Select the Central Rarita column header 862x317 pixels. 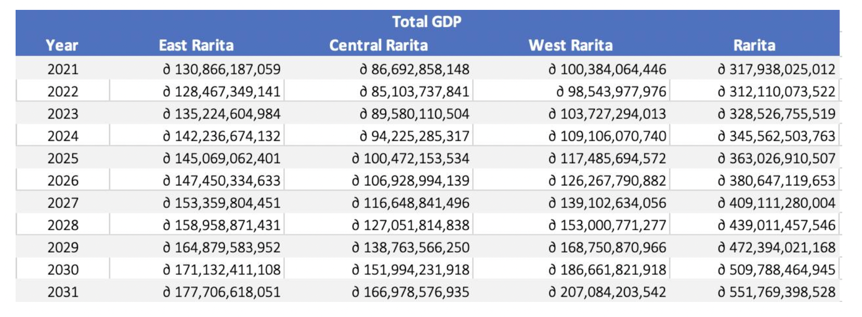(x=378, y=46)
